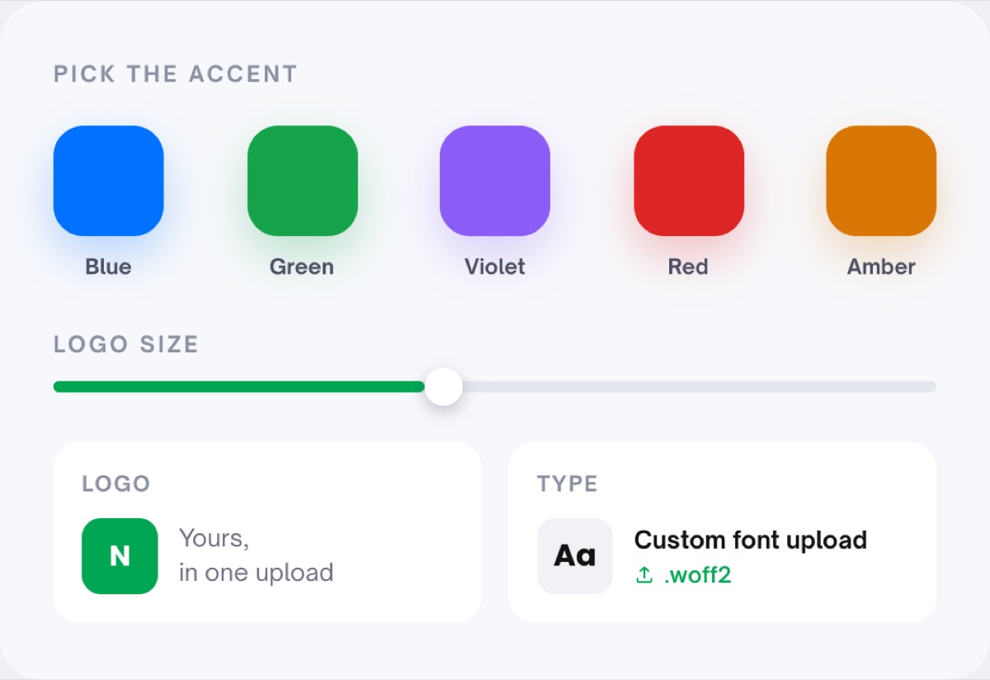Click the "Yours, in one upload" text
Image resolution: width=990 pixels, height=680 pixels.
click(256, 555)
